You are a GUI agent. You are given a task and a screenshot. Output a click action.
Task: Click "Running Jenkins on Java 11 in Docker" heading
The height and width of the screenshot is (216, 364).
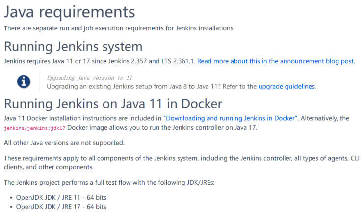(113, 104)
